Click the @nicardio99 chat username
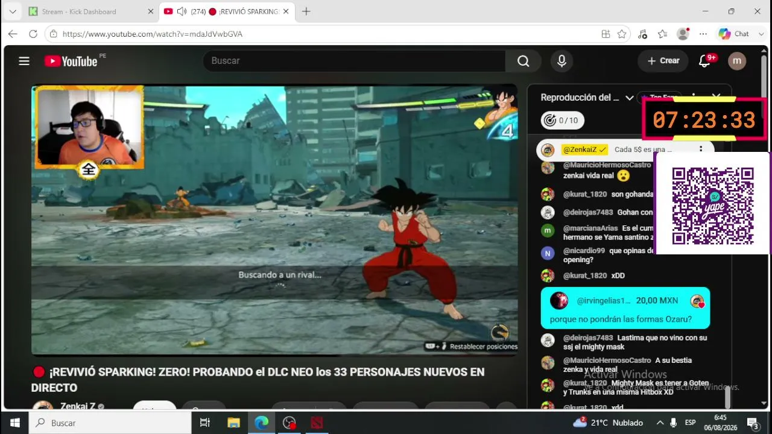 (x=584, y=251)
